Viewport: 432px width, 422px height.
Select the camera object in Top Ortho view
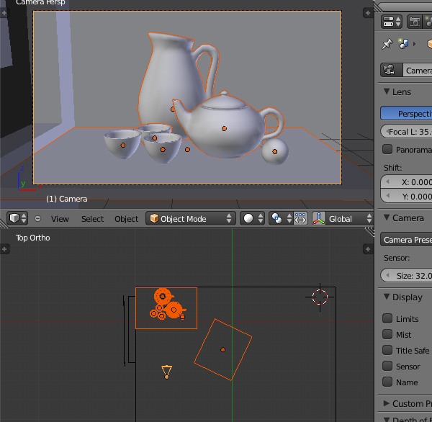166,372
